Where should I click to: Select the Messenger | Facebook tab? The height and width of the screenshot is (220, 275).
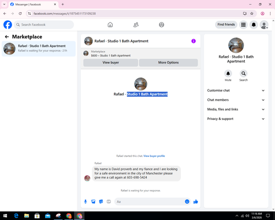[x=34, y=4]
